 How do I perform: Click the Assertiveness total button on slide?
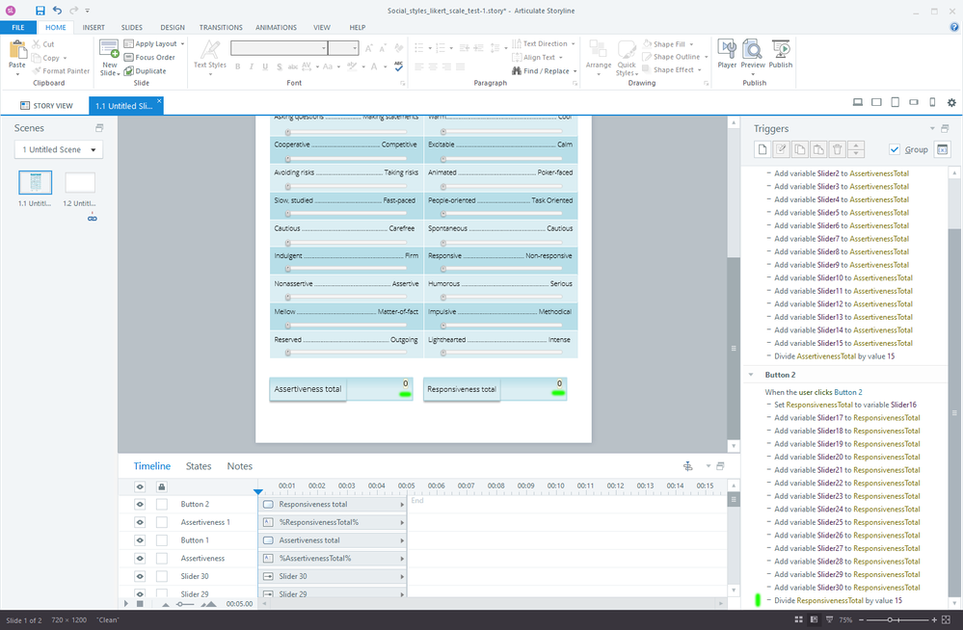308,389
